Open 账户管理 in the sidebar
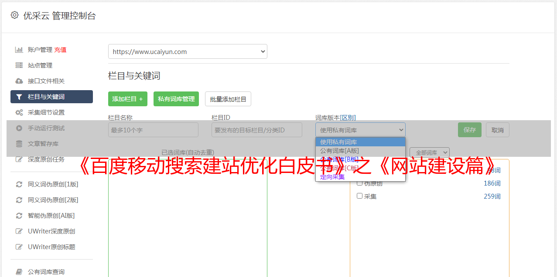The image size is (557, 277). point(40,50)
